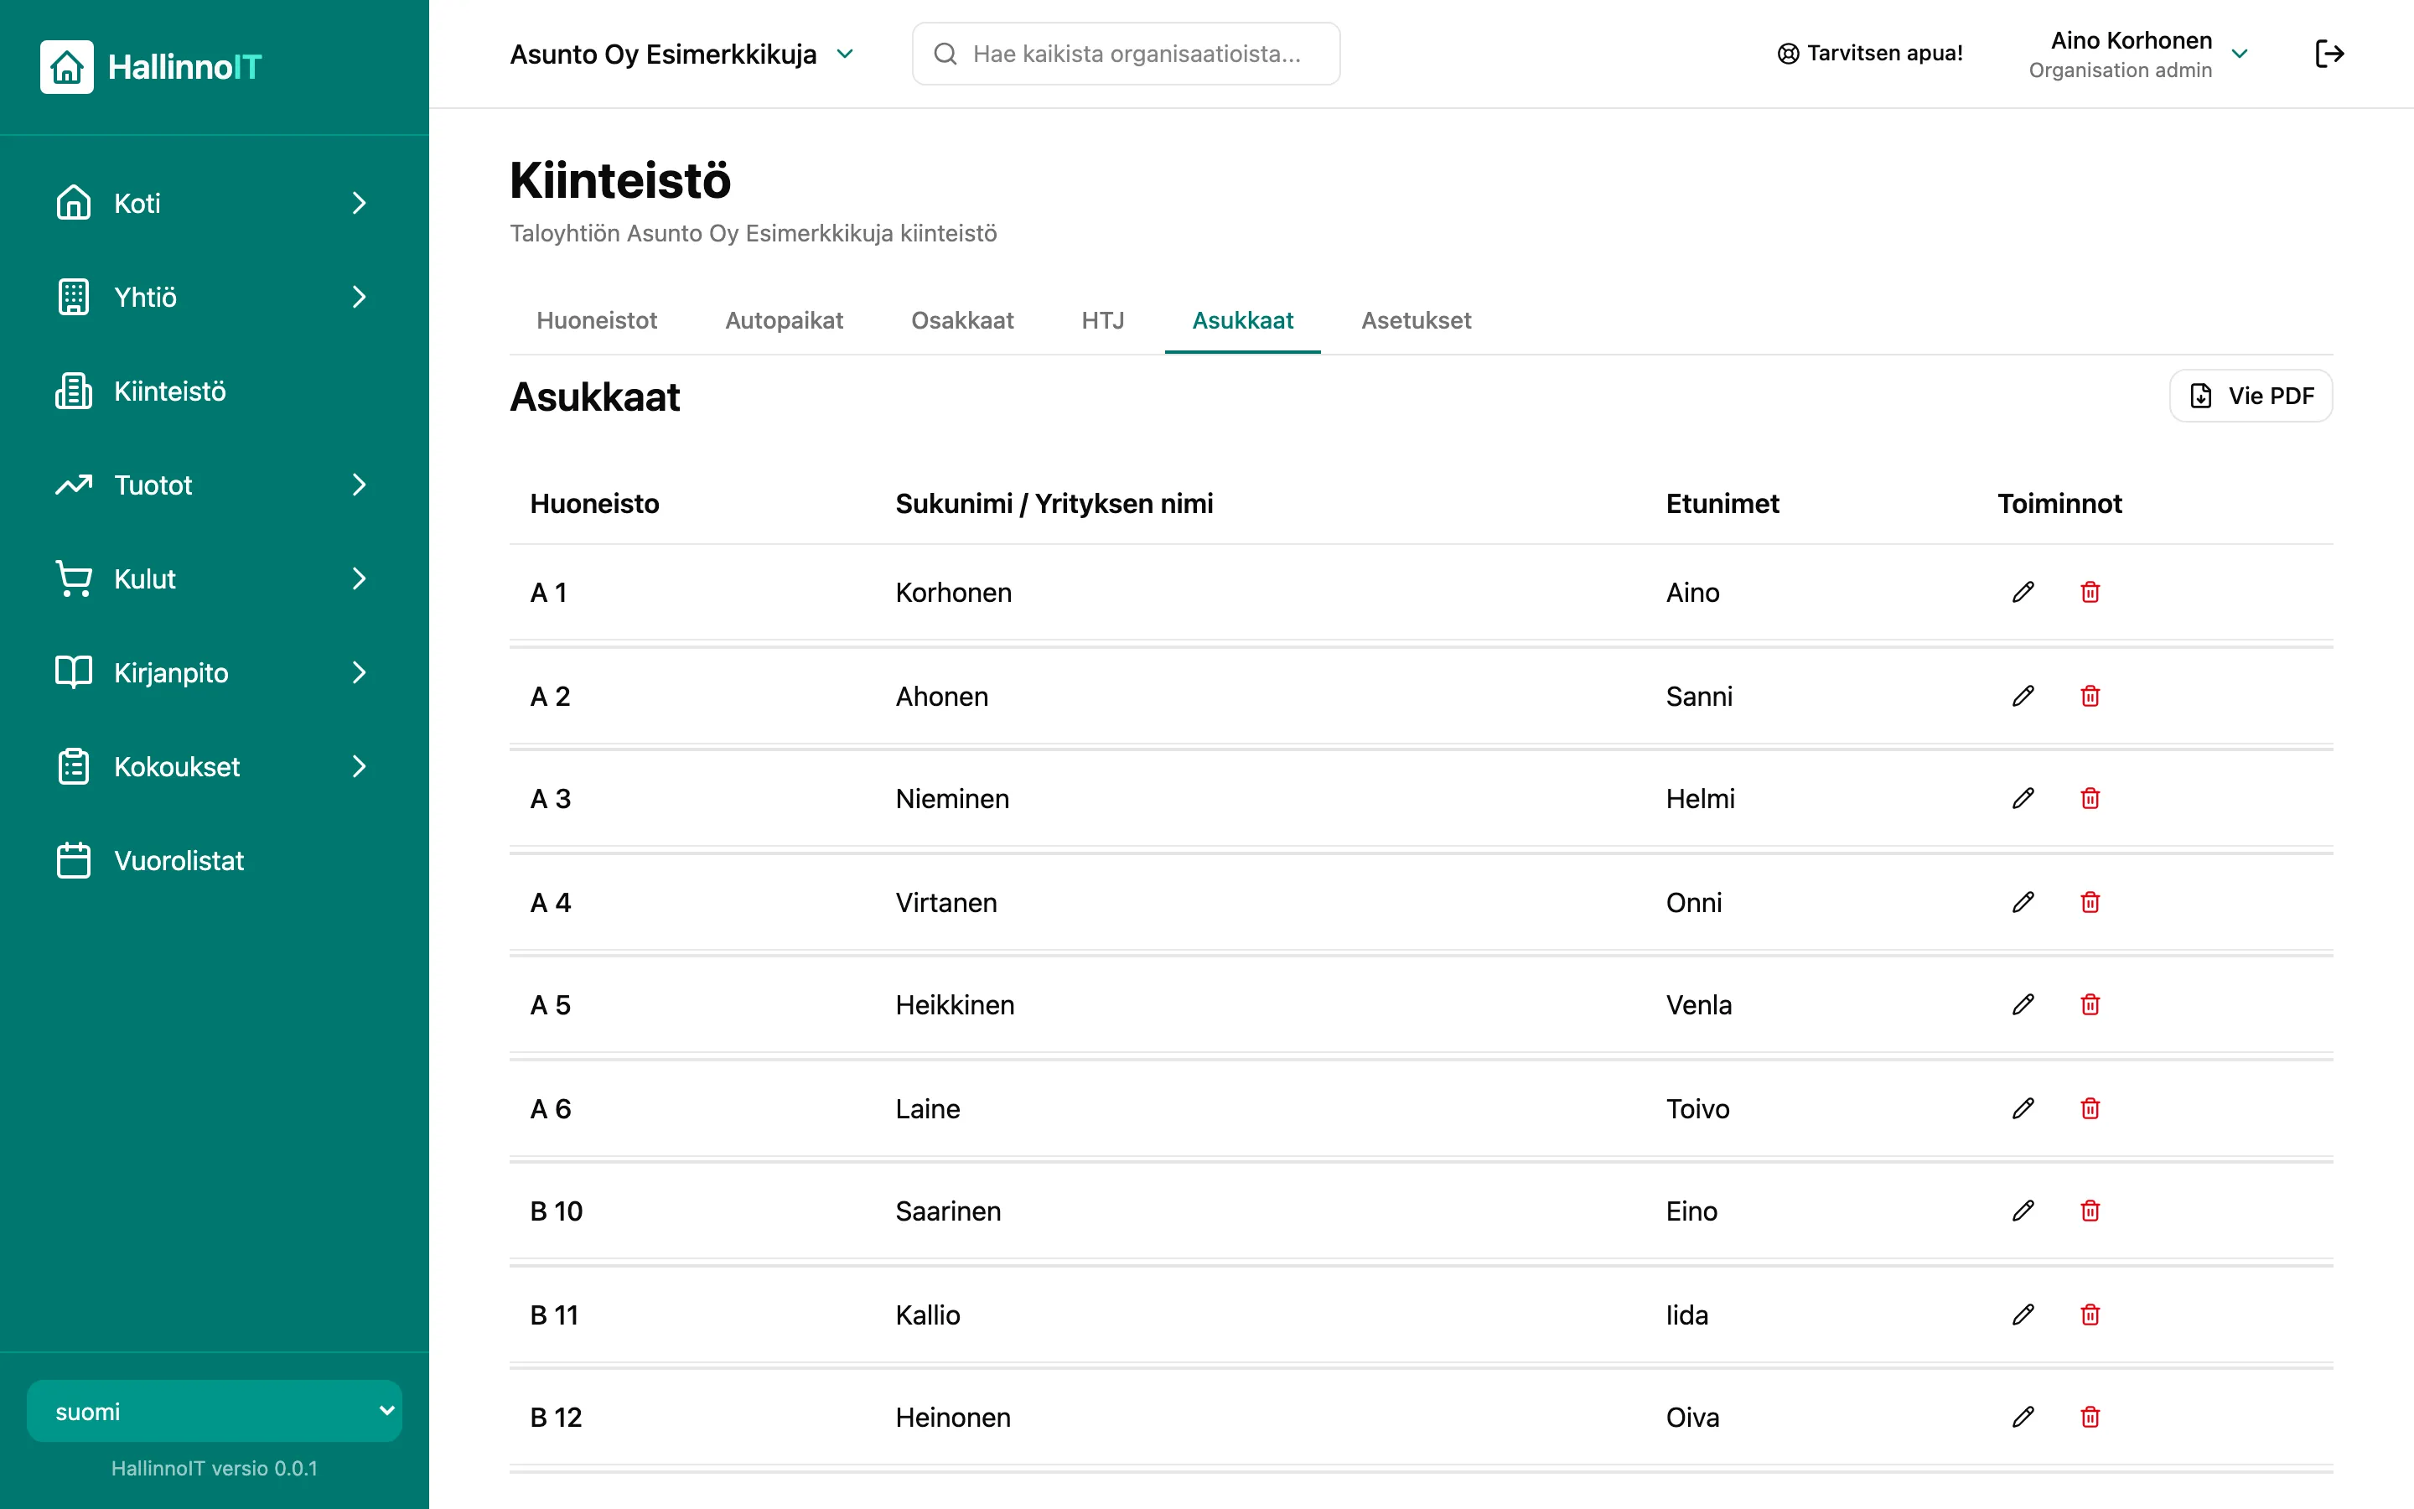Delete resident Heinonen row B 12
This screenshot has height=1509, width=2414.
[2090, 1416]
